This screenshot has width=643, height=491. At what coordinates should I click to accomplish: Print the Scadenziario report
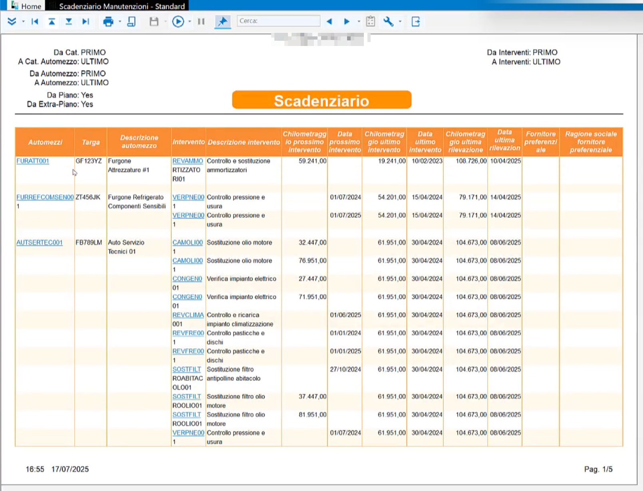(x=108, y=22)
